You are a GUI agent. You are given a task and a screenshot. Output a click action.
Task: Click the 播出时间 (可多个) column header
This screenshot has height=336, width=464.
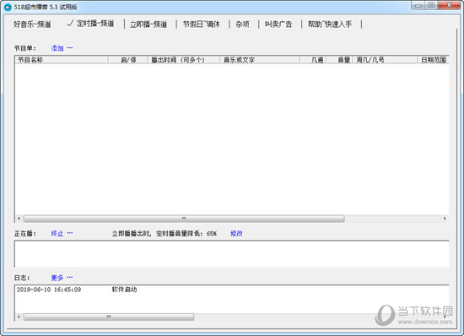pyautogui.click(x=184, y=60)
